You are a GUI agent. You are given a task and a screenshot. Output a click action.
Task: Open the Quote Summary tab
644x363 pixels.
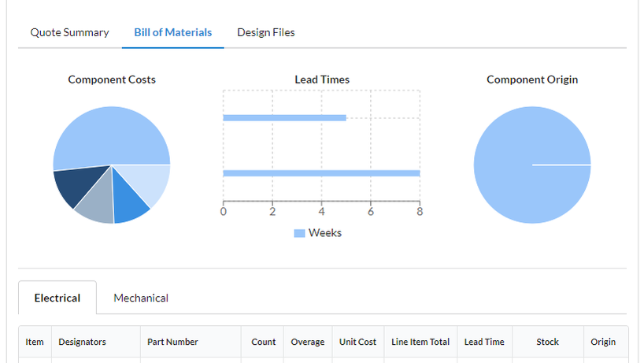pos(69,32)
